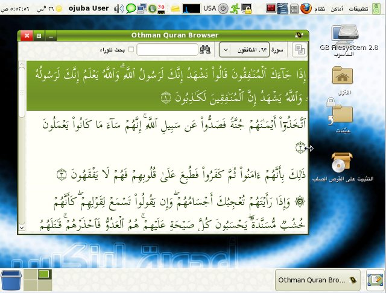This screenshot has width=386, height=293.
Task: Click the third verse text line
Action: tap(181, 174)
